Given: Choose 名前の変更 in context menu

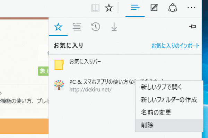Looking at the screenshot, I should point(169,112).
